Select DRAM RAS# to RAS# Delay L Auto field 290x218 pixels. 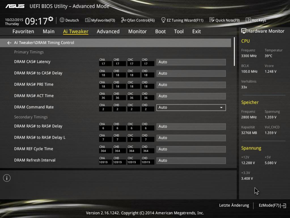[191, 138]
